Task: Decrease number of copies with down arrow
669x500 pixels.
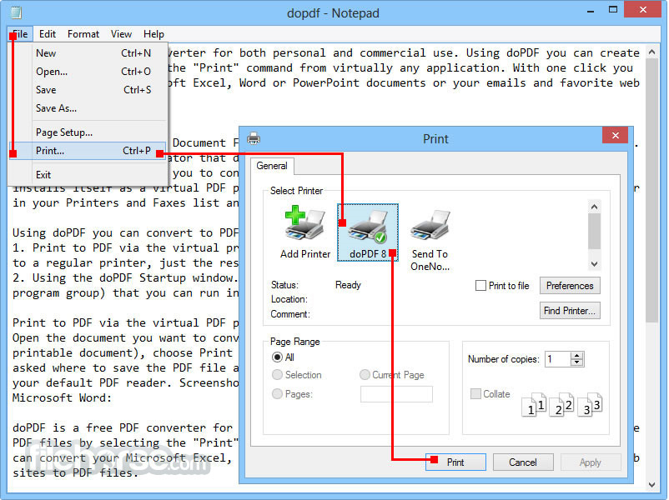Action: point(577,362)
